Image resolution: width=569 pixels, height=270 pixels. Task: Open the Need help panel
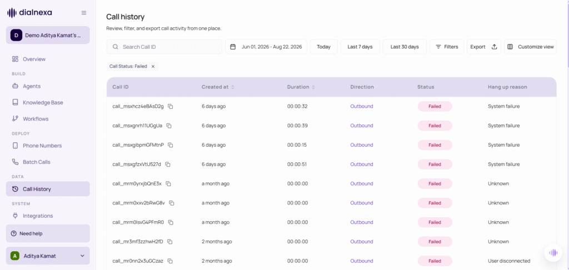click(x=48, y=233)
